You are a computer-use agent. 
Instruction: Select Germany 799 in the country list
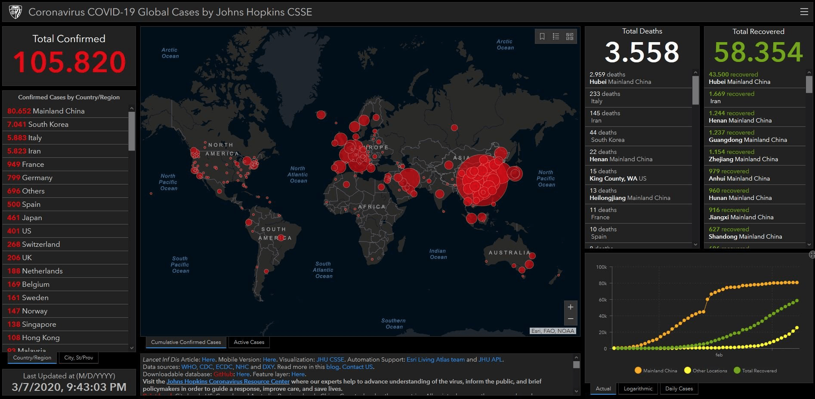point(65,178)
